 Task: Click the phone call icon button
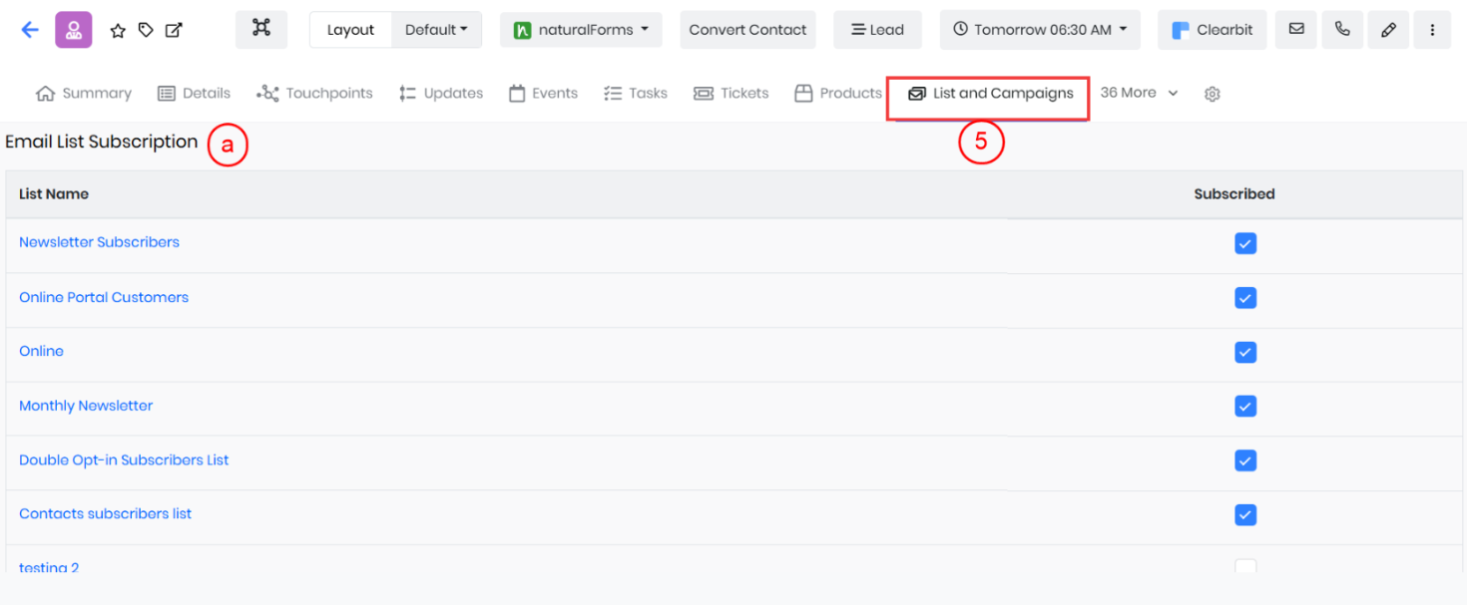[x=1342, y=30]
